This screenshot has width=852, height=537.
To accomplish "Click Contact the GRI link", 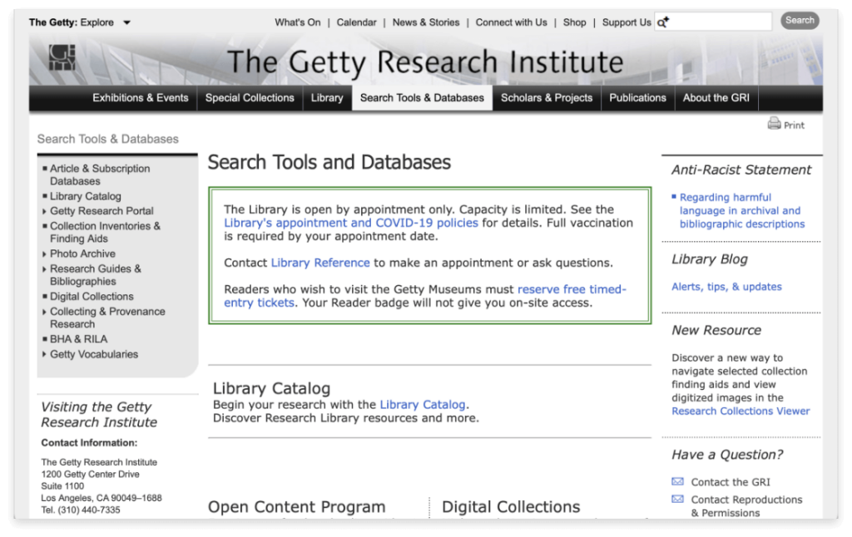I will (x=731, y=482).
